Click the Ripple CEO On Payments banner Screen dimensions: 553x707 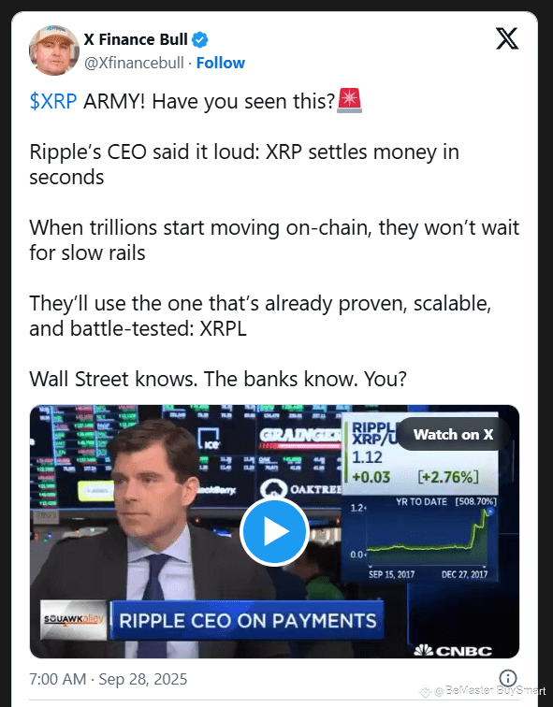pos(247,620)
